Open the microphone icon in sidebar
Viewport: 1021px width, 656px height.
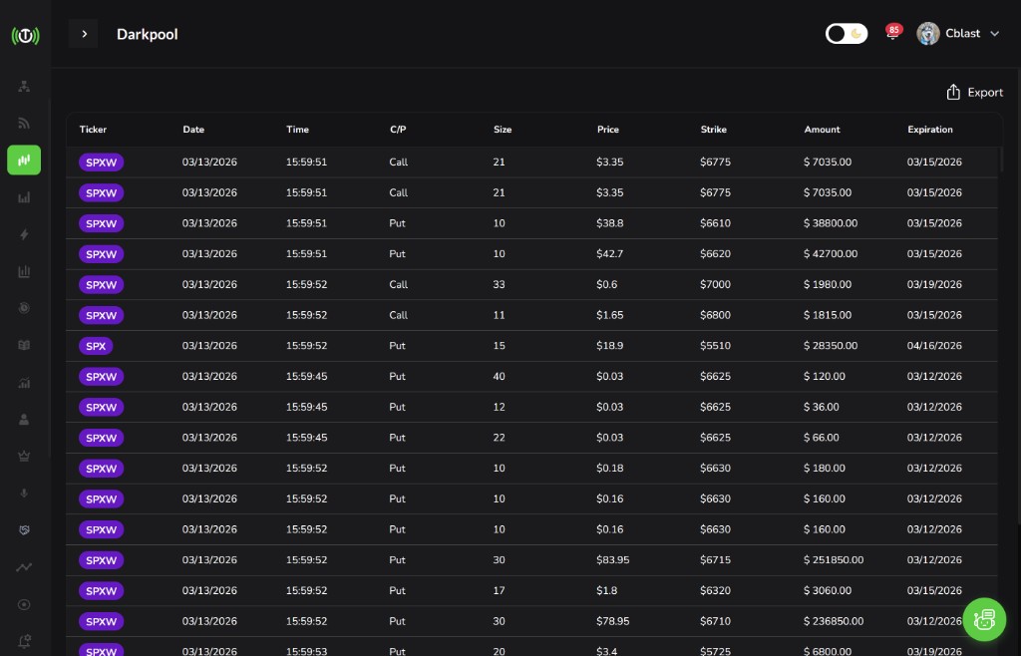click(24, 493)
